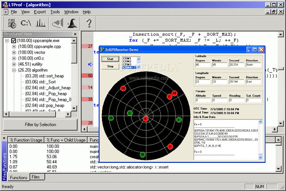Sort by % Function Usage column header
This screenshot has width=286, height=191.
26,140
